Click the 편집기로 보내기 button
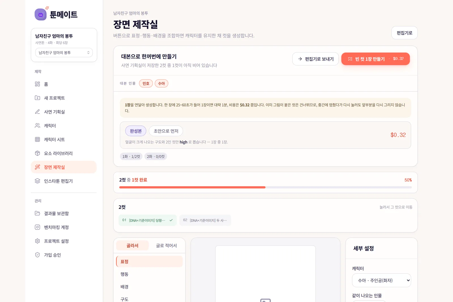Viewport: 453px width, 302px height. [315, 59]
